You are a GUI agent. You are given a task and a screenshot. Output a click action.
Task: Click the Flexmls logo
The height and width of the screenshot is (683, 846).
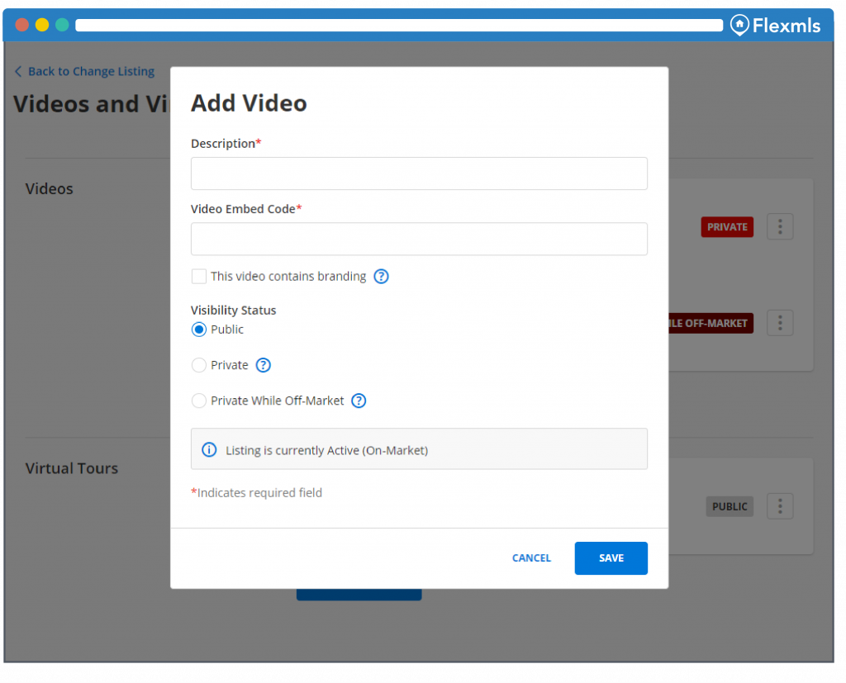pos(775,25)
